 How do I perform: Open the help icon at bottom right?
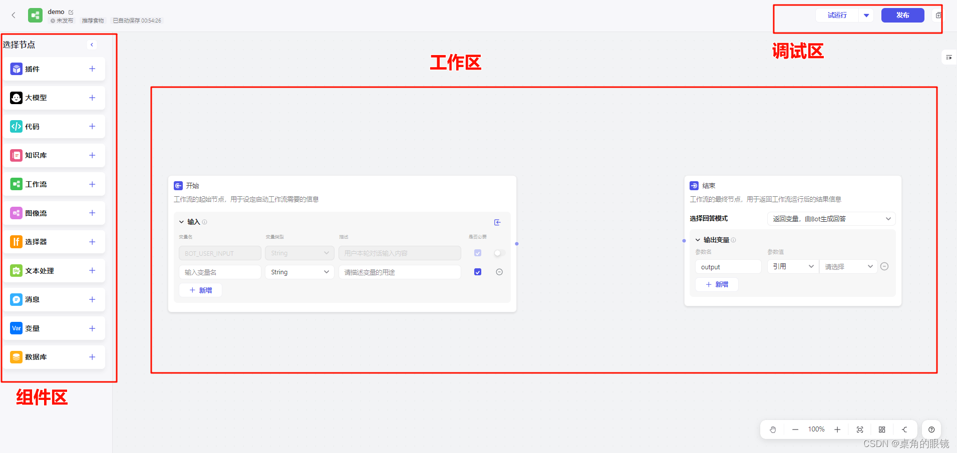931,429
